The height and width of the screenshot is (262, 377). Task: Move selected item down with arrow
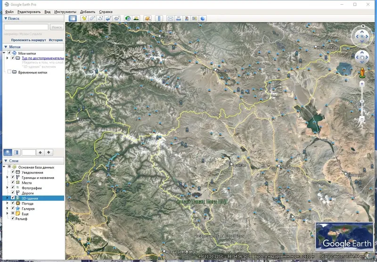pyautogui.click(x=49, y=152)
